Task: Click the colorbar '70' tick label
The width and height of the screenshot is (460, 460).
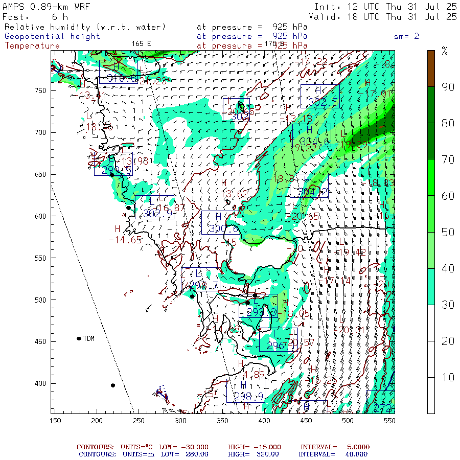Action: [448, 159]
